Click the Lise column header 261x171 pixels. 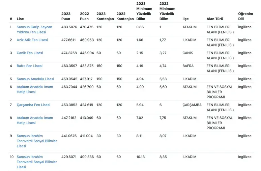click(20, 19)
